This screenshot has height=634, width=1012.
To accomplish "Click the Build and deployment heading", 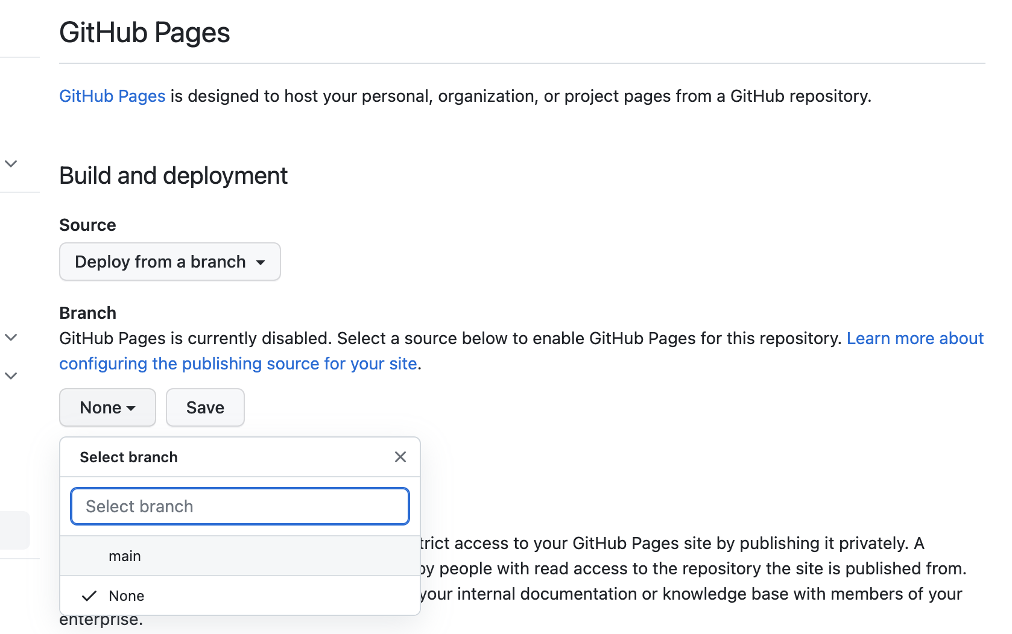I will point(173,175).
